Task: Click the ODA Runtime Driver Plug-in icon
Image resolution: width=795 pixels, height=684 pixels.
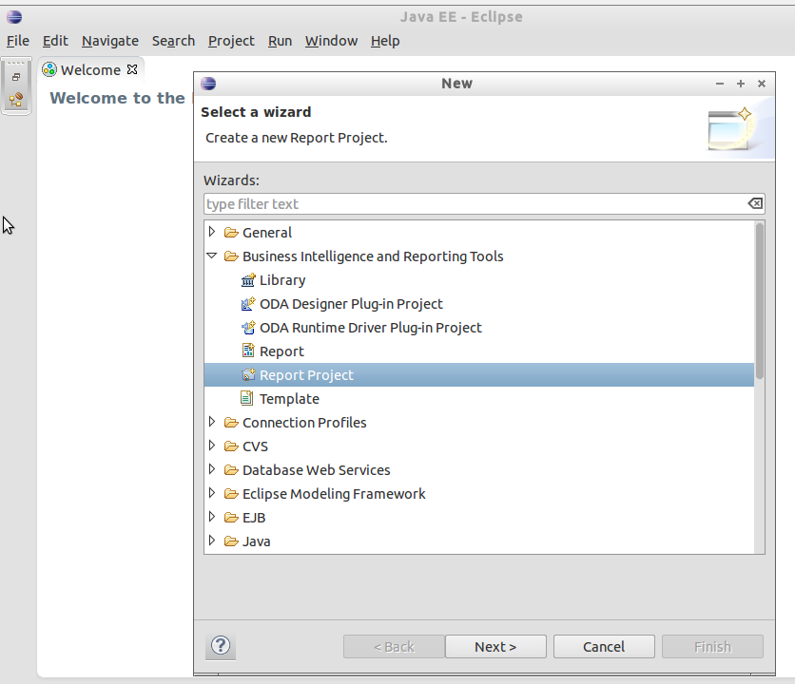Action: point(248,328)
